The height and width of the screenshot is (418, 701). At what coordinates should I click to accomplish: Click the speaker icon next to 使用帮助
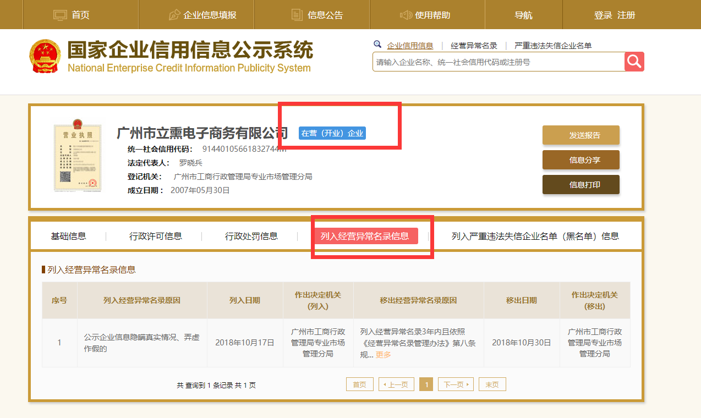[x=407, y=14]
